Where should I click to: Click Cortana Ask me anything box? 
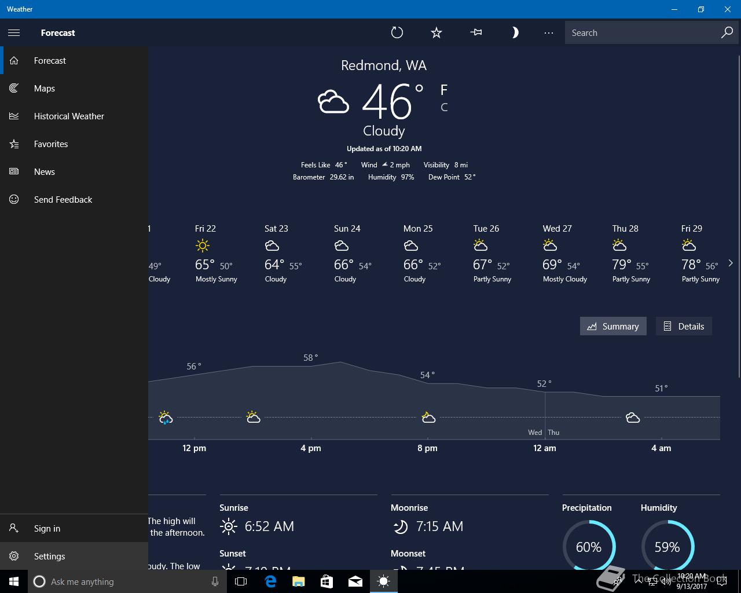(x=126, y=581)
